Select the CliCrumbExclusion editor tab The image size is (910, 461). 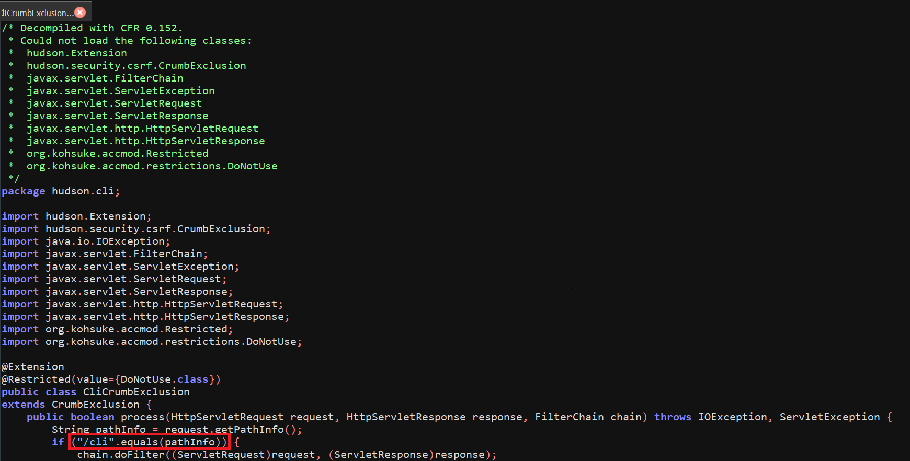click(x=36, y=13)
